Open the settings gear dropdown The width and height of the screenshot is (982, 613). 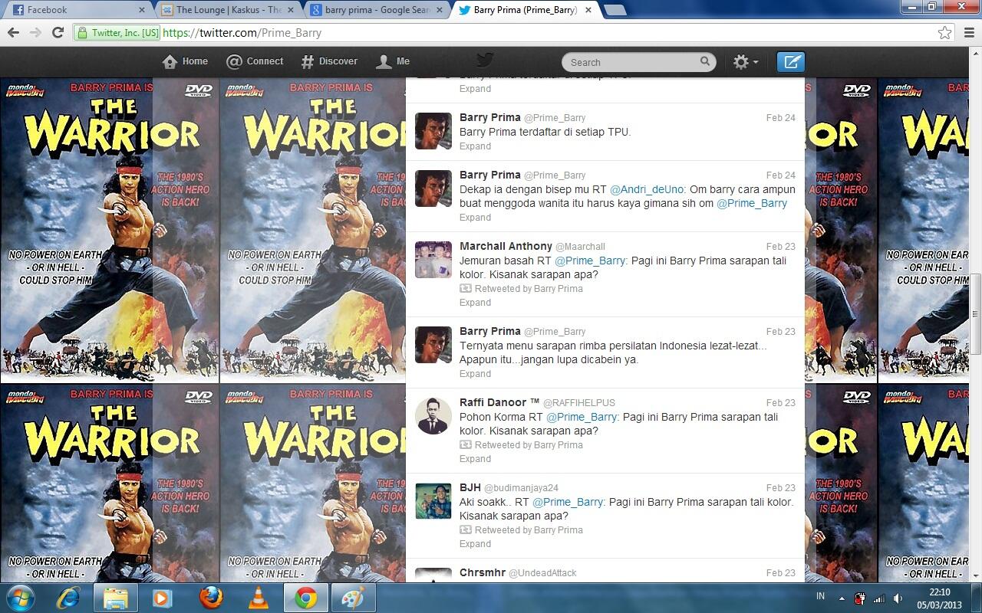point(745,62)
